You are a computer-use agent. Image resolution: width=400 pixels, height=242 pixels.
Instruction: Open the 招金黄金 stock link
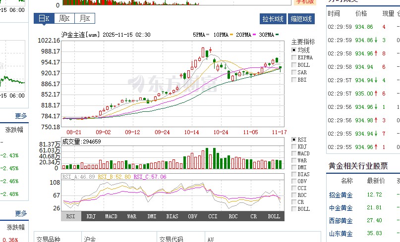(341, 195)
